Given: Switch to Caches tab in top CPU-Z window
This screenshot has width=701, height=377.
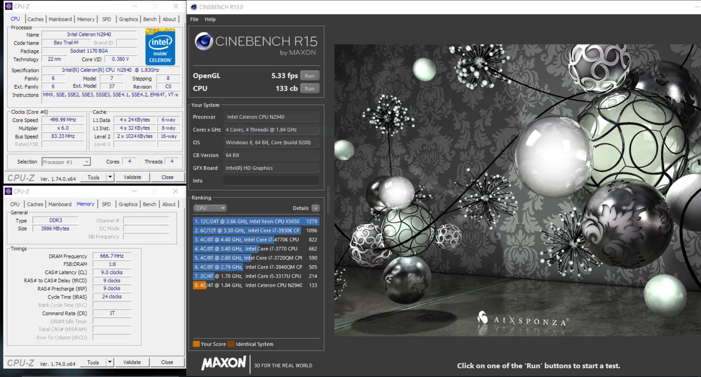Looking at the screenshot, I should click(35, 19).
